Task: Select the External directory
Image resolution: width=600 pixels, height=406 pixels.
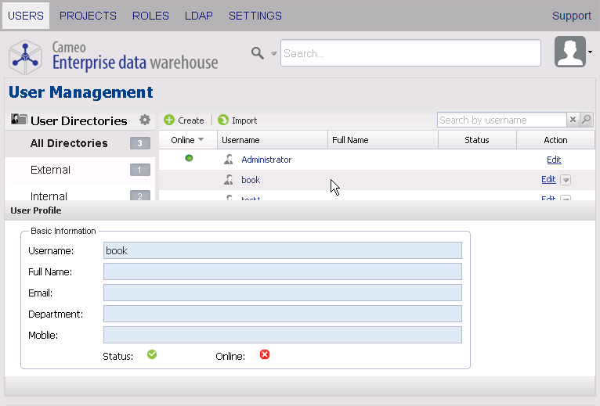Action: pyautogui.click(x=50, y=170)
